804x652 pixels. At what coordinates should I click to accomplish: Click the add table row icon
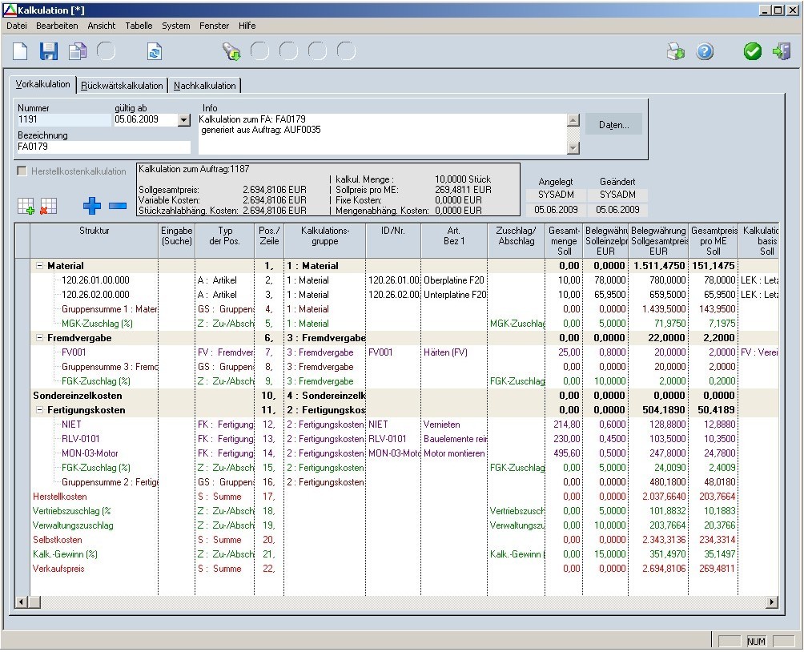click(x=25, y=206)
